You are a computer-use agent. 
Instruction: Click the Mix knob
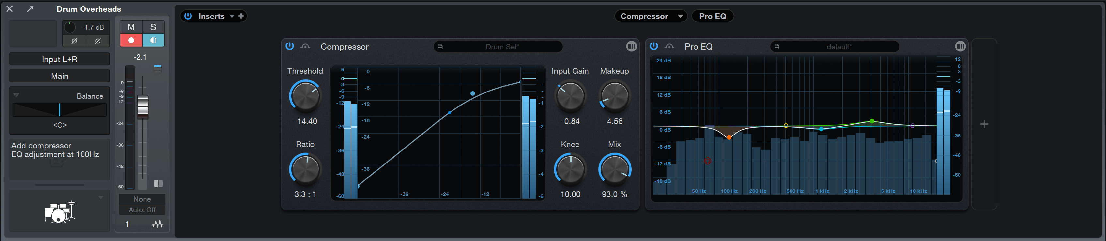tap(614, 169)
